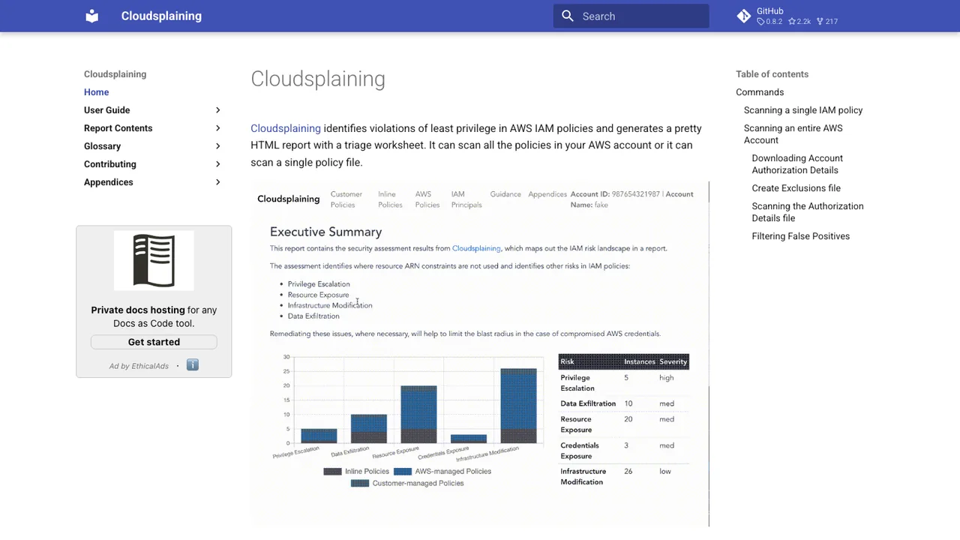Click the Cloudsplaining site title in header
The image size is (960, 540).
point(161,16)
